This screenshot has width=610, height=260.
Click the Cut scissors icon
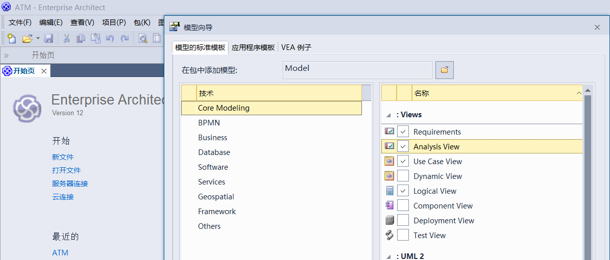pyautogui.click(x=66, y=38)
